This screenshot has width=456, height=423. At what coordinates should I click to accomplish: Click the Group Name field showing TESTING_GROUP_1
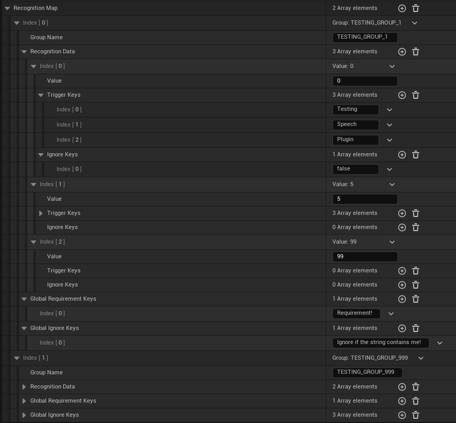click(364, 37)
